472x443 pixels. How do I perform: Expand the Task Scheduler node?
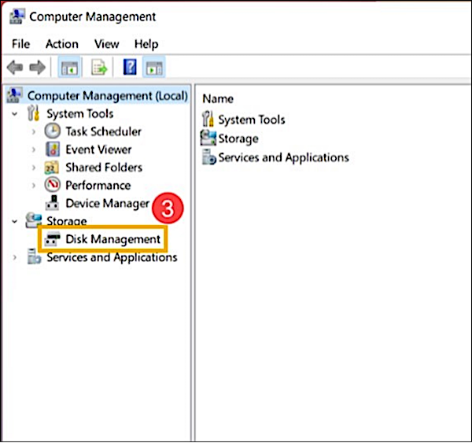[x=33, y=131]
